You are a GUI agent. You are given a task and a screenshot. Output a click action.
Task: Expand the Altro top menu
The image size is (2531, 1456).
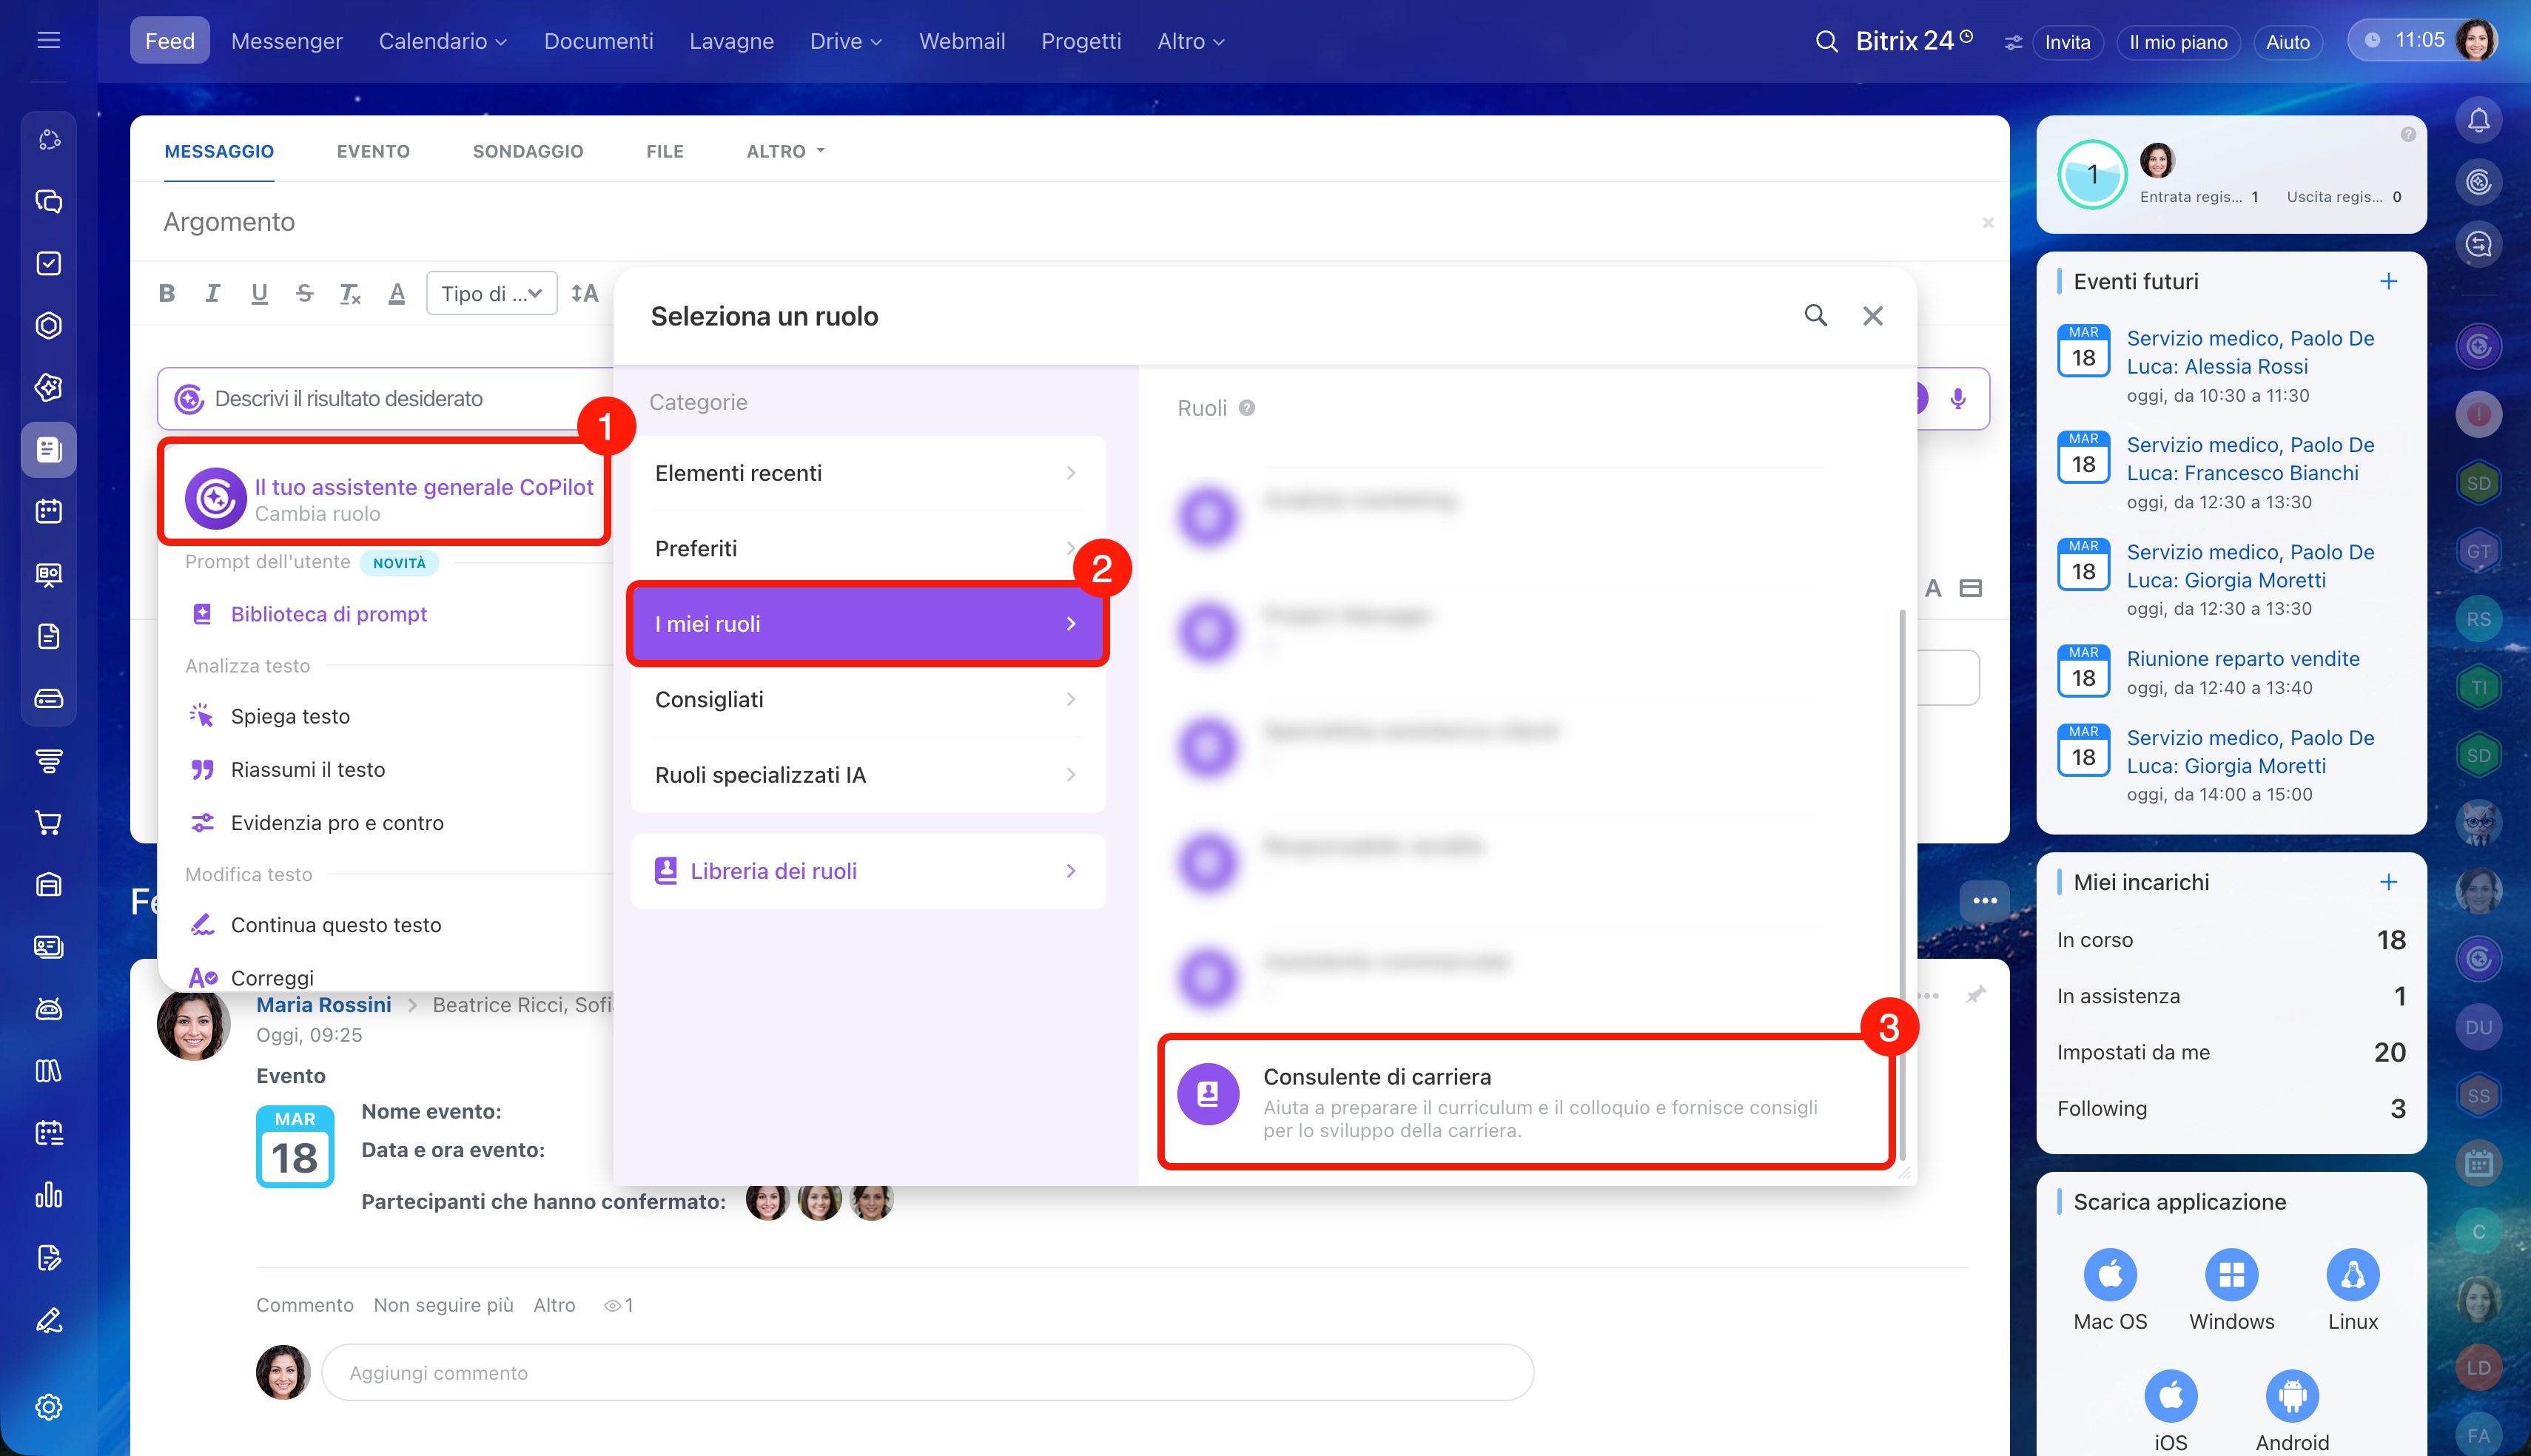pos(1190,41)
